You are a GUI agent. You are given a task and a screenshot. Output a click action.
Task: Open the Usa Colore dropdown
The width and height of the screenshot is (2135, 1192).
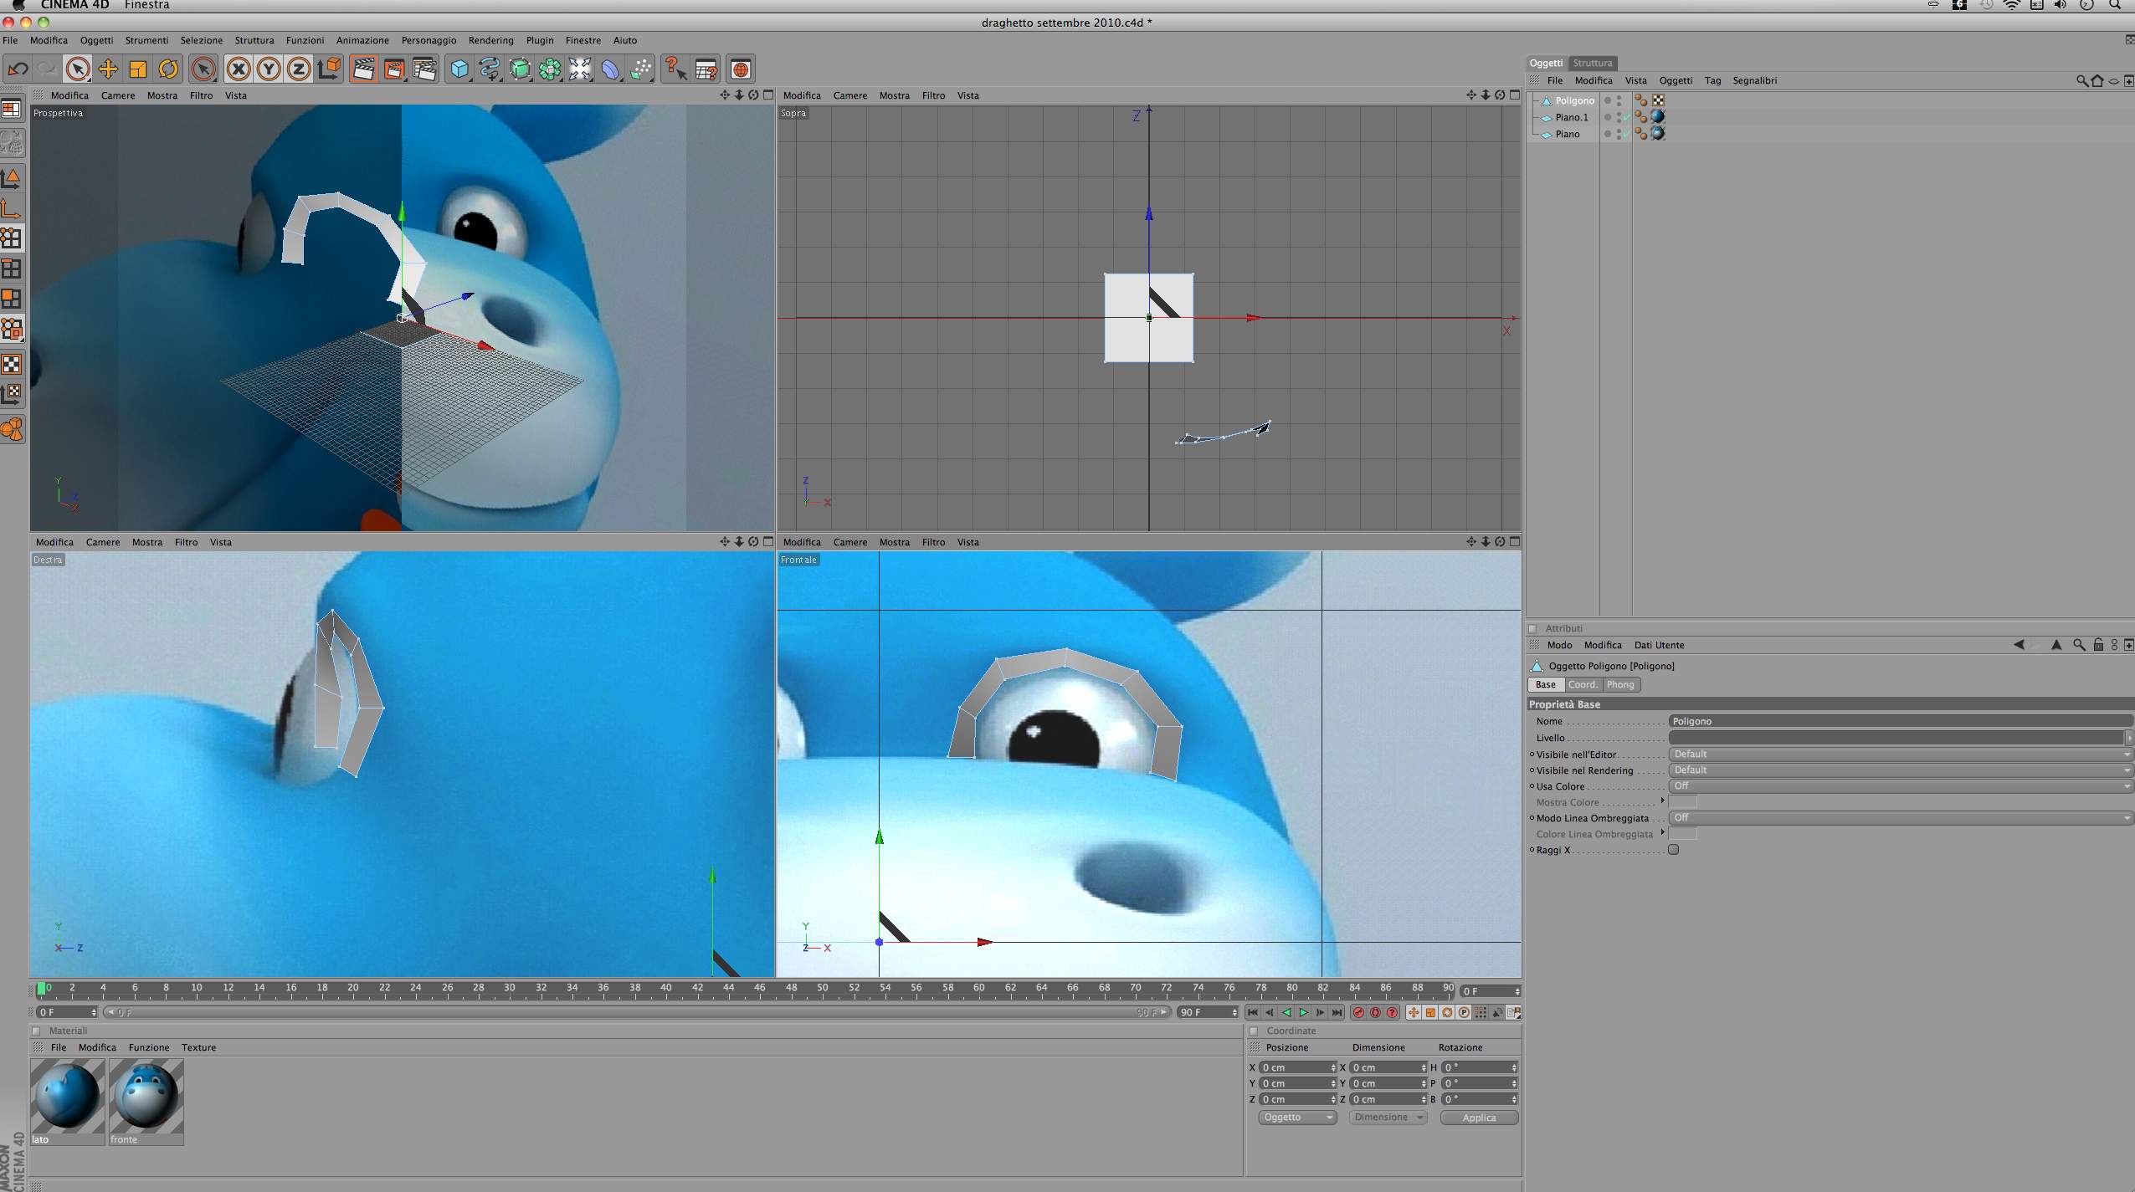tap(1900, 786)
